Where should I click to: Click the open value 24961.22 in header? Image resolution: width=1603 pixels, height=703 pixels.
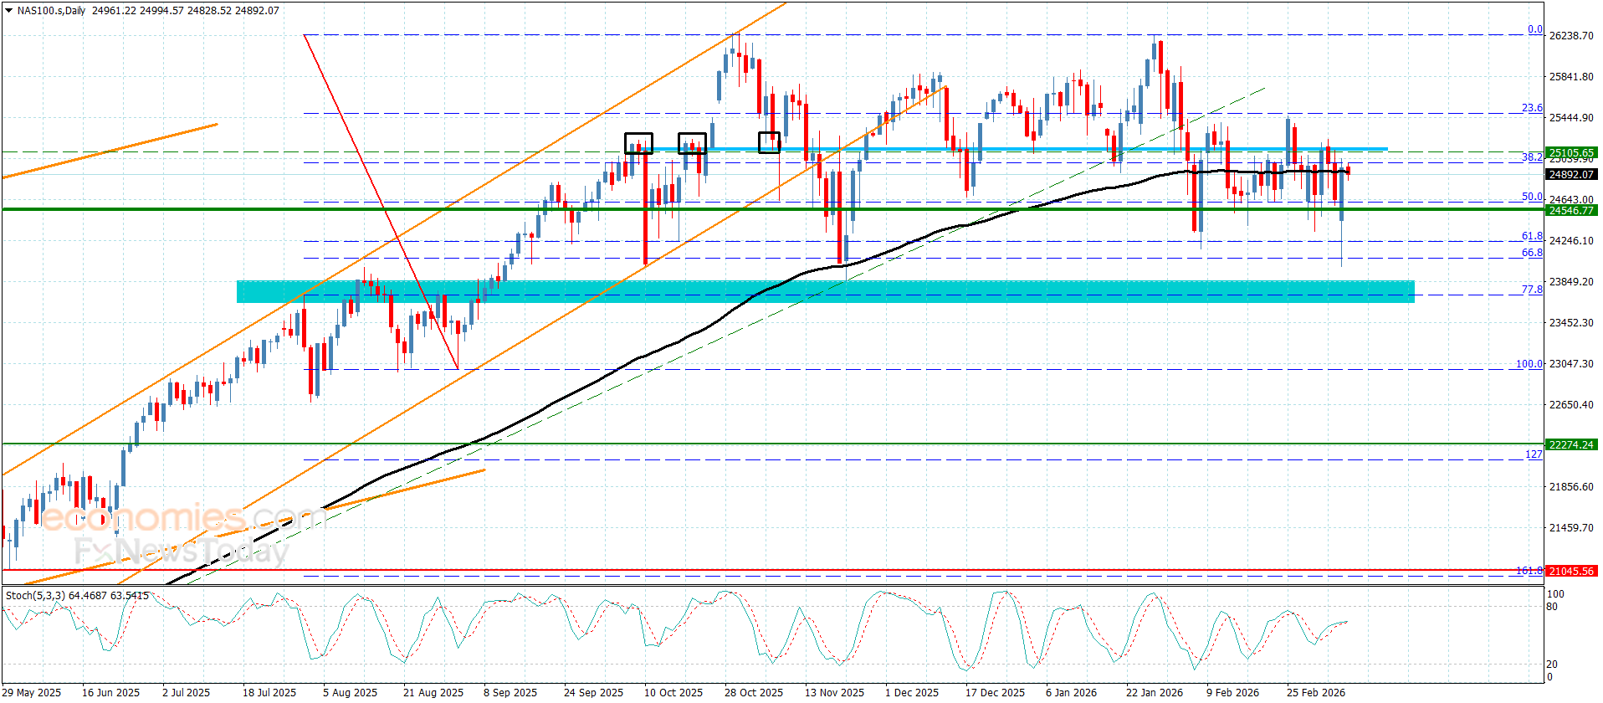(113, 11)
